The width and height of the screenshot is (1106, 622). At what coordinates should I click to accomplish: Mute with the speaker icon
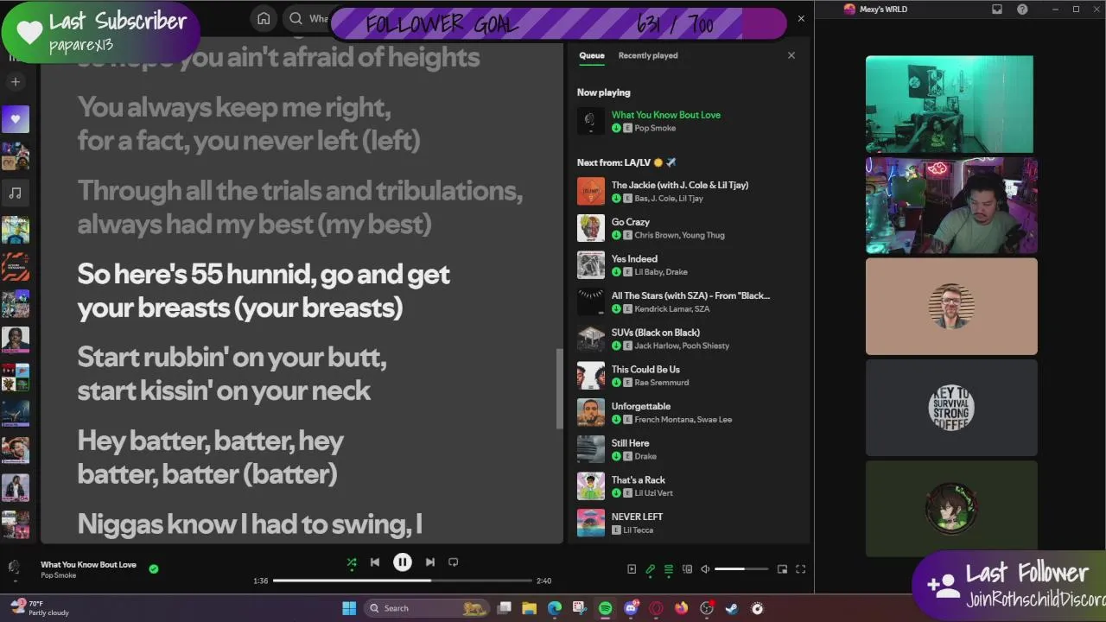pos(705,569)
